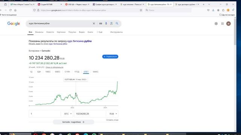Open Google settings gear icon

216,24
